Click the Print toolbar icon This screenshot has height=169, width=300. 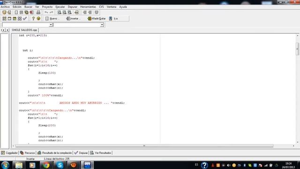coord(38,12)
